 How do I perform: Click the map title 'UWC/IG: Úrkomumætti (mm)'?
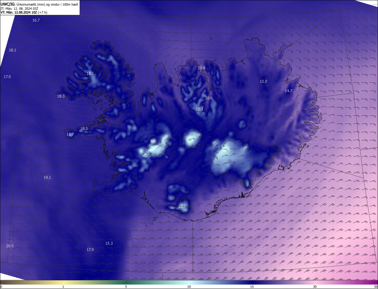[23, 4]
